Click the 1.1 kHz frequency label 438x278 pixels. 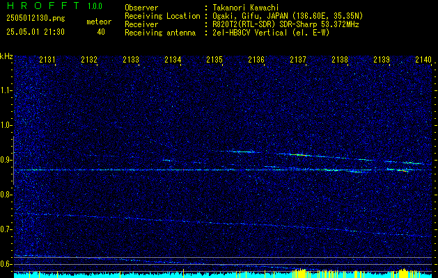pos(6,90)
